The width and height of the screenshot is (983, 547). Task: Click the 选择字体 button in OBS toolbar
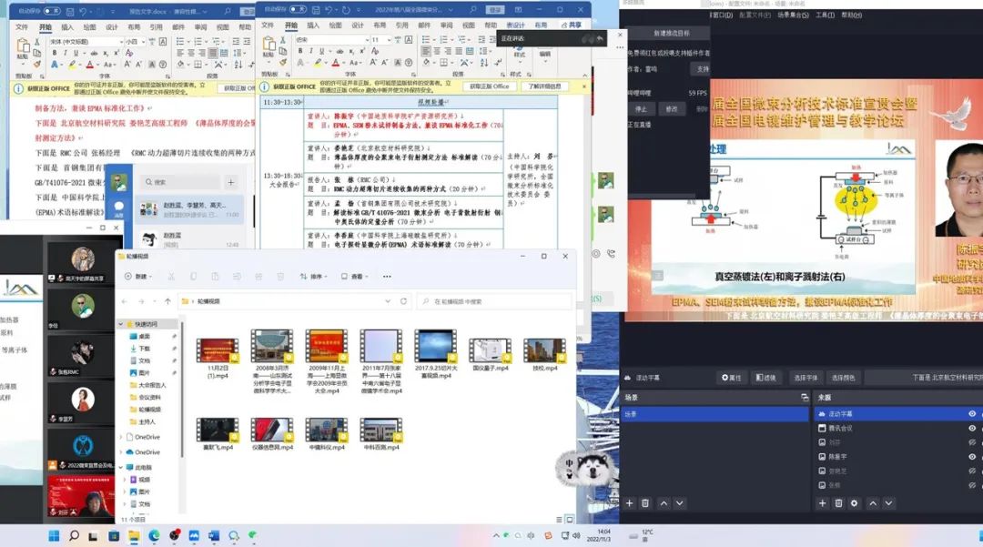(x=806, y=378)
